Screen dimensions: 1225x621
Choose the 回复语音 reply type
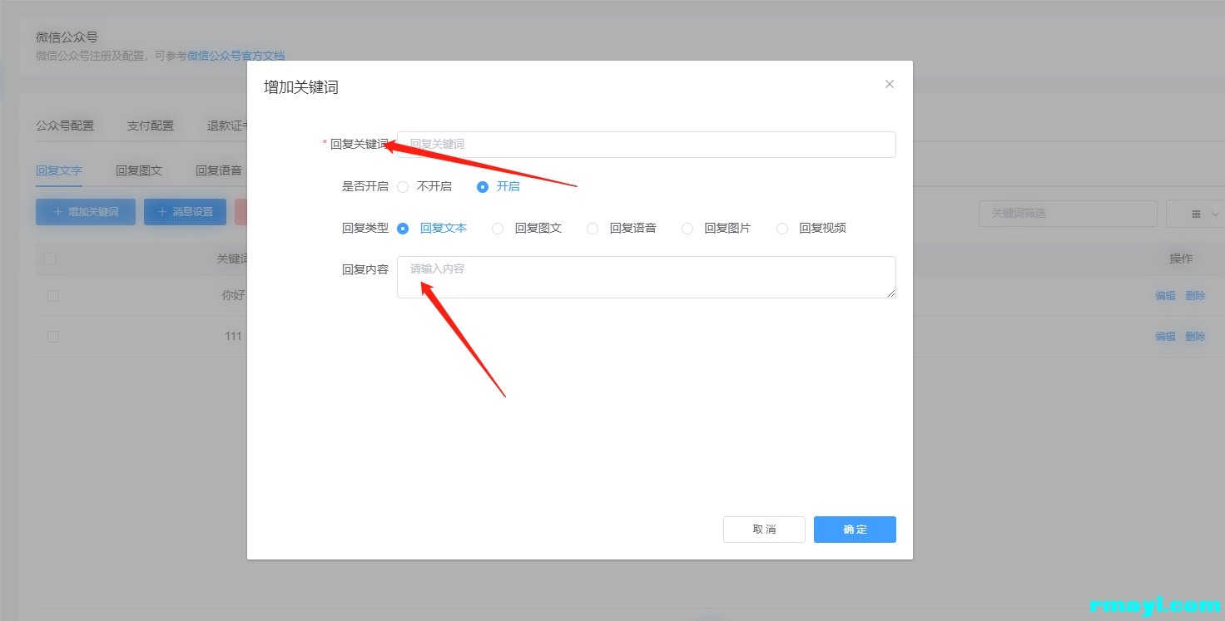coord(622,228)
